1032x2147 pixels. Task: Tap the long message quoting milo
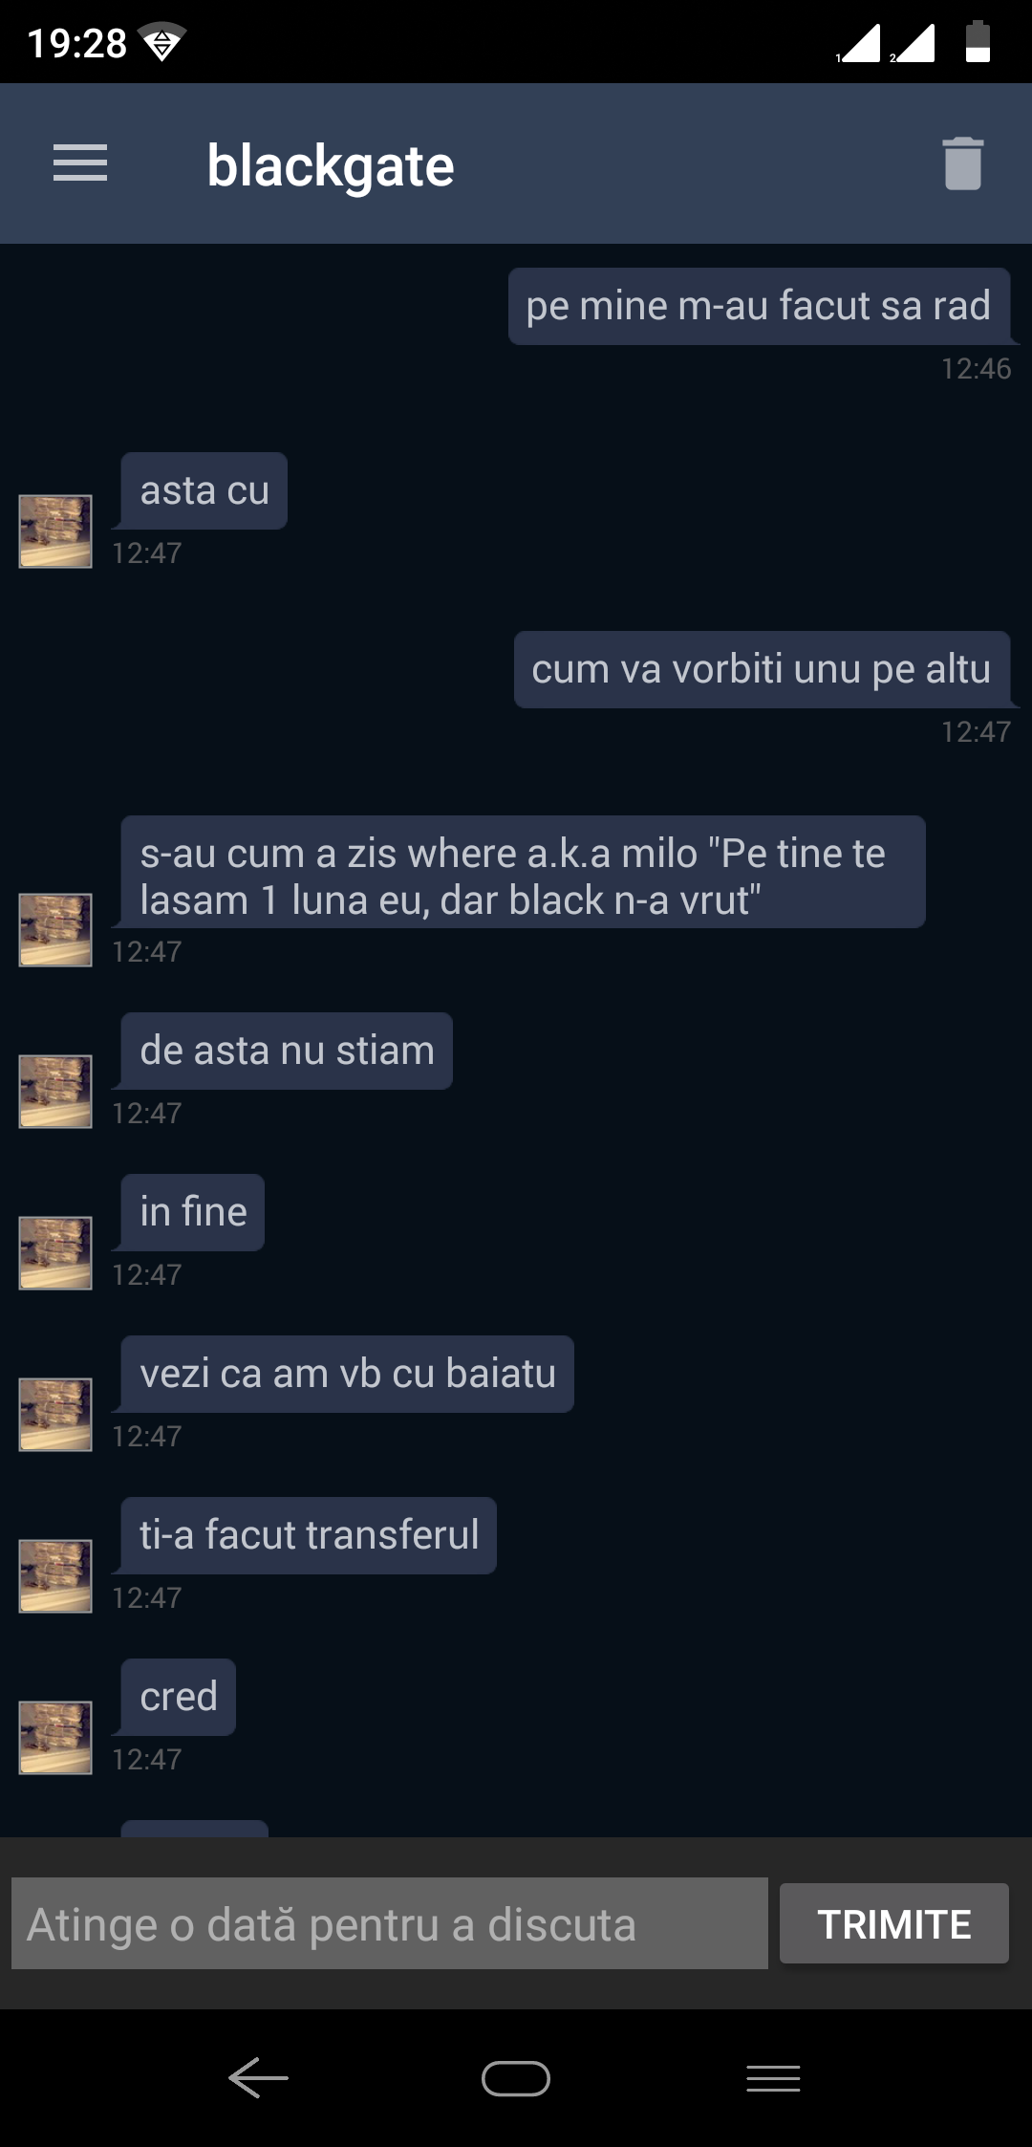coord(523,872)
